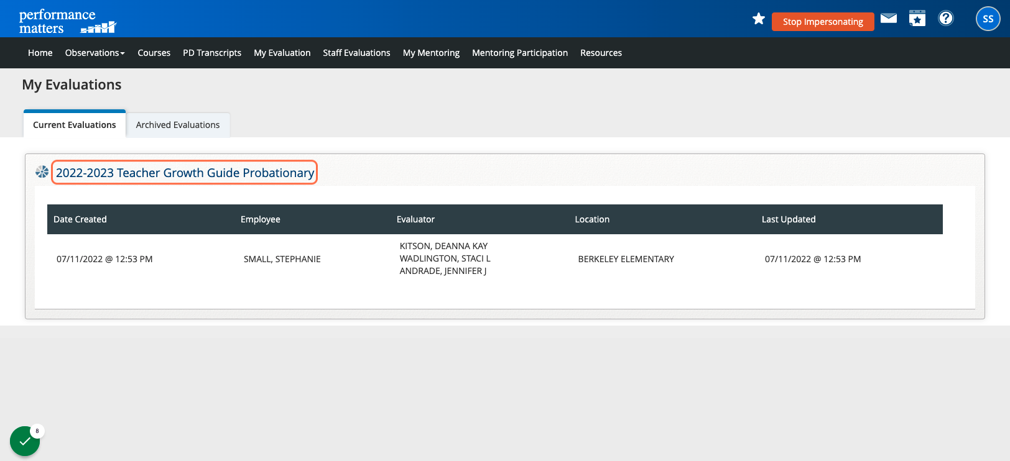
Task: Click the Location column header
Action: (592, 219)
